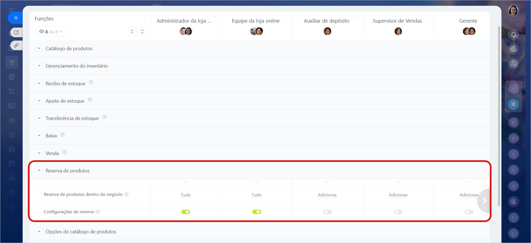The height and width of the screenshot is (243, 531).
Task: Open the help icon beside Venda
Action: point(65,152)
